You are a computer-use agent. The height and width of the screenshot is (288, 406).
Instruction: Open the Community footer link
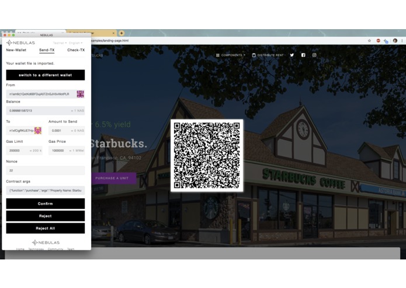(55, 249)
